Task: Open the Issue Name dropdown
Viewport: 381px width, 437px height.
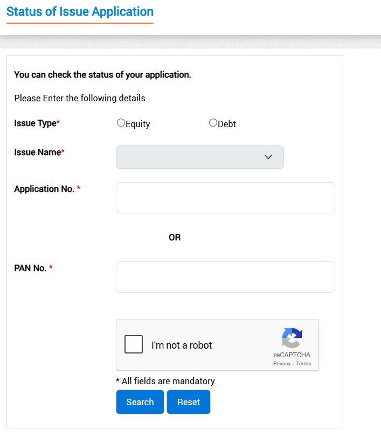Action: coord(200,157)
